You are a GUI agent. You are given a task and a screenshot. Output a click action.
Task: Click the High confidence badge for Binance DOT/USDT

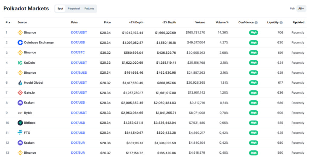[253, 33]
